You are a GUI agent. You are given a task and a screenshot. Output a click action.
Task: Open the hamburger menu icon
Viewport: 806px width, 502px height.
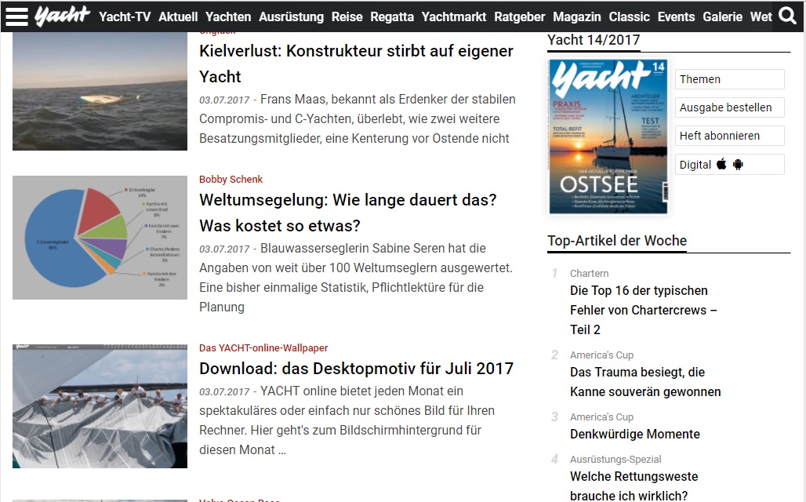point(16,16)
